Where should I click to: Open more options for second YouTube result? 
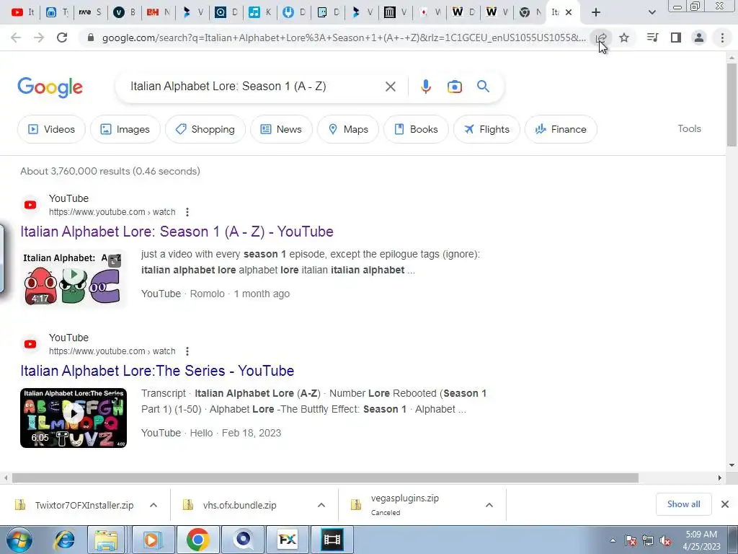[x=187, y=351]
